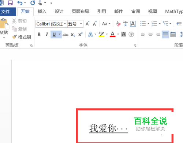
Task: Apply red font color
Action: [x=113, y=35]
